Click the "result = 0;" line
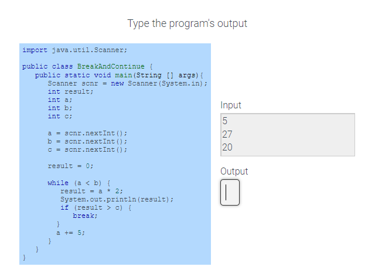392x270 pixels. point(70,166)
